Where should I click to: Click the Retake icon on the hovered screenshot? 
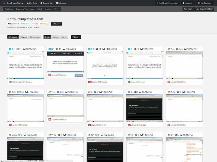[x=53, y=53]
